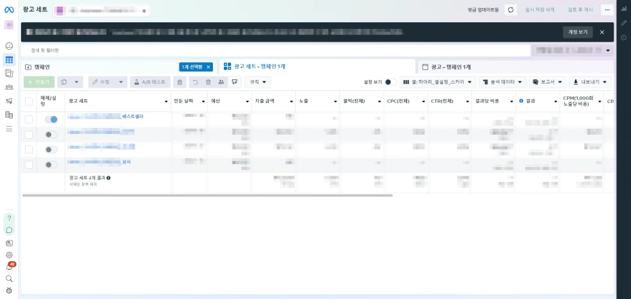
Task: Click the trash delete icon in toolbar
Action: (208, 82)
